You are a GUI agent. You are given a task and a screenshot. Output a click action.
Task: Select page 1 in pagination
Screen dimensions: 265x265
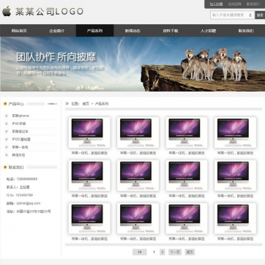(154, 252)
